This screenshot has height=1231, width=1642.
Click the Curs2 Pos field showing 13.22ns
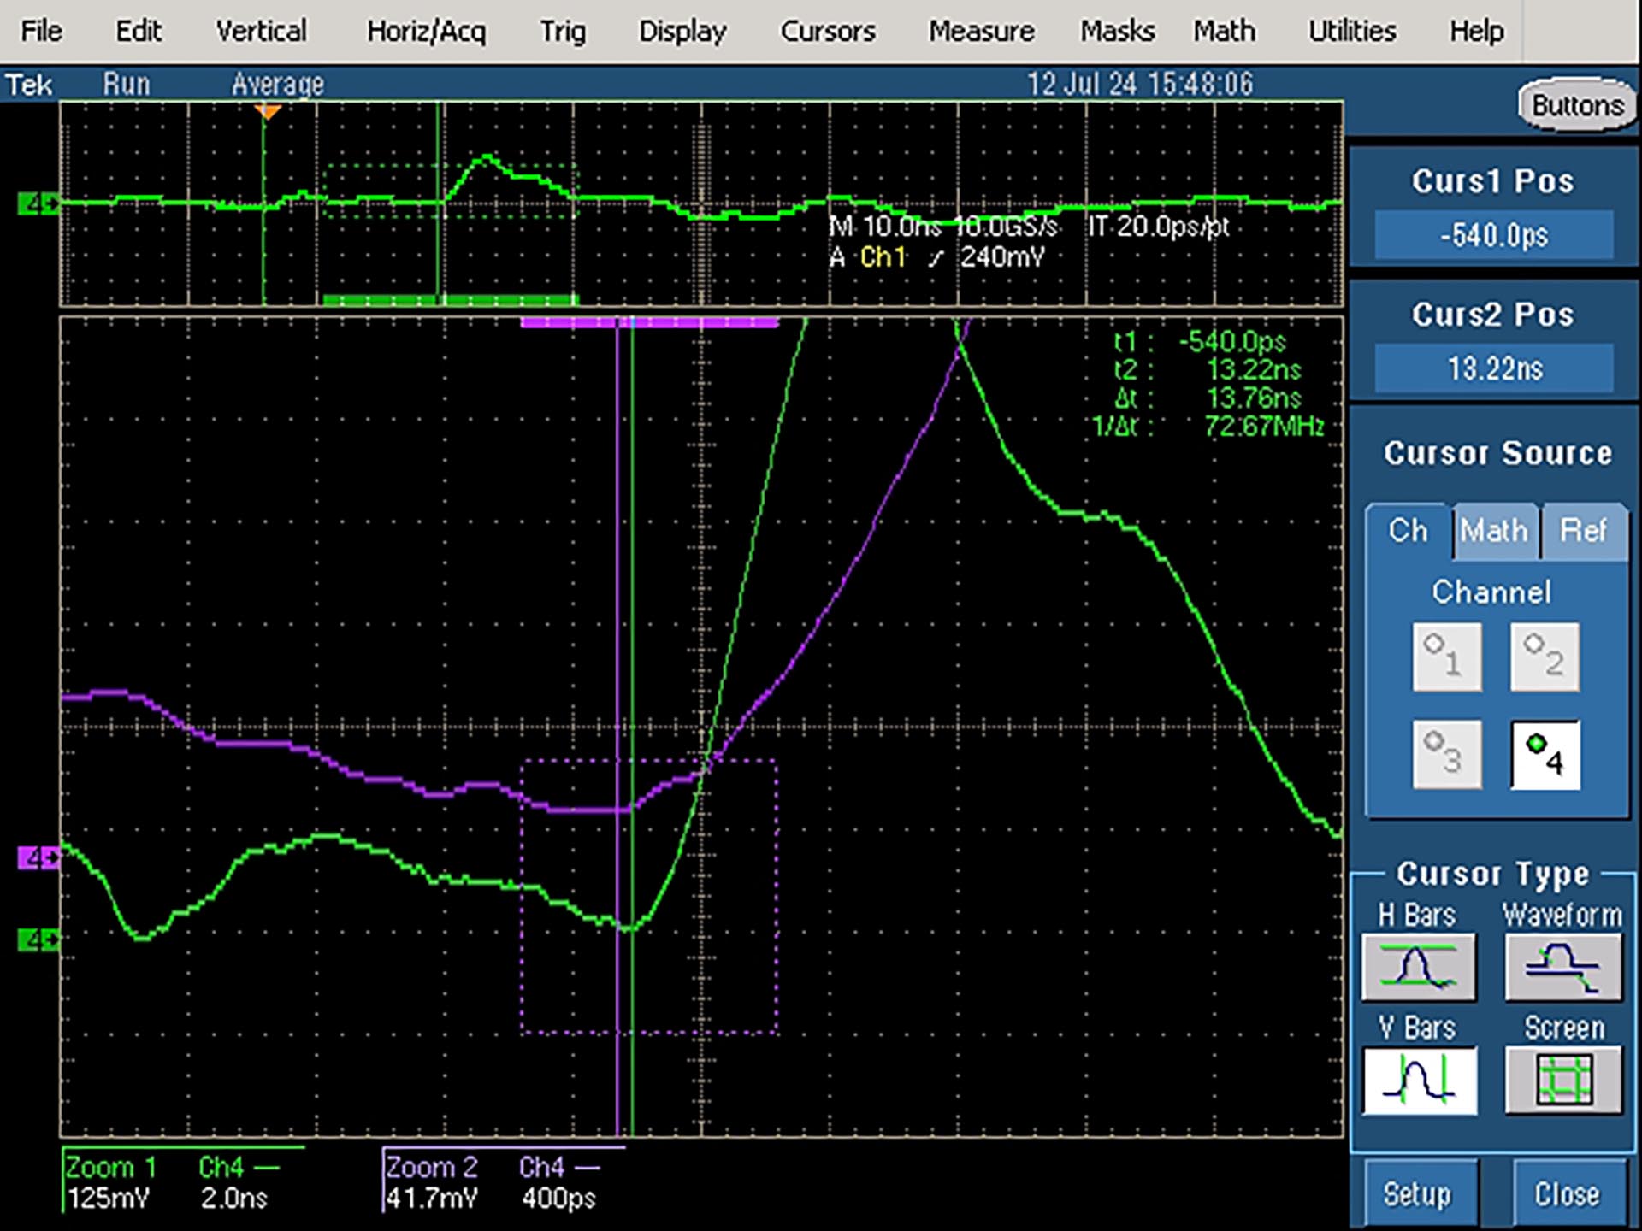click(1494, 368)
